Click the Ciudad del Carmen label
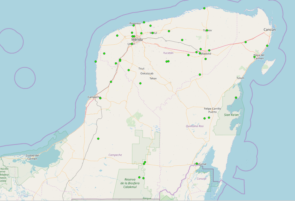This screenshot has width=295, height=201. pos(32,157)
